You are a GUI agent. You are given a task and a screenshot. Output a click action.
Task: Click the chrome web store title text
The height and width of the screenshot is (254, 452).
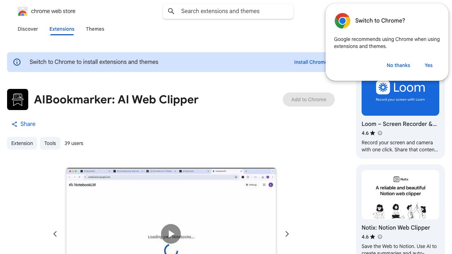coord(53,11)
